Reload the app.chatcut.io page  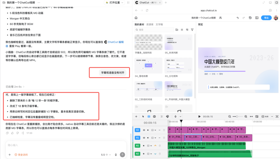[x=147, y=10]
